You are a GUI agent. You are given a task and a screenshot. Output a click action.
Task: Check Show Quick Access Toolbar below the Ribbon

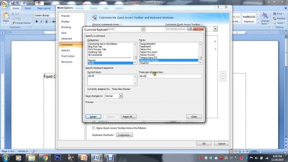click(x=94, y=128)
